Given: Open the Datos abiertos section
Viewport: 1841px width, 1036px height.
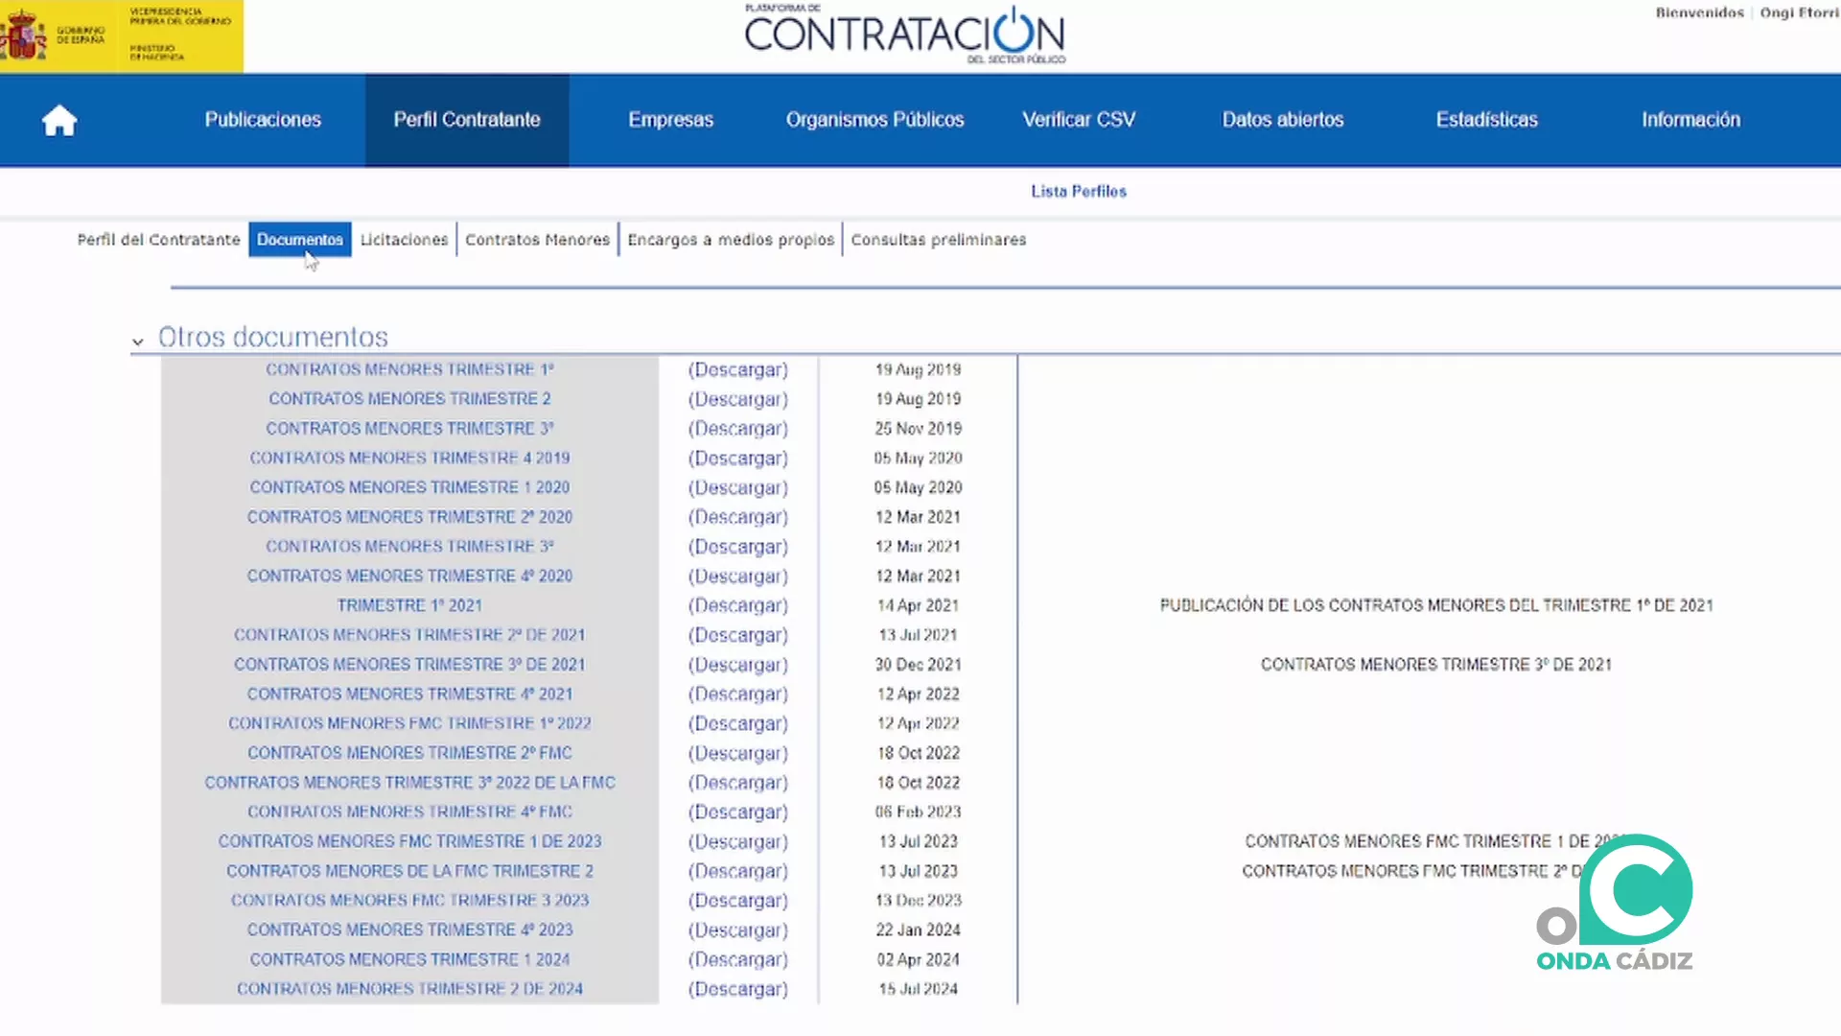Looking at the screenshot, I should click(1283, 119).
